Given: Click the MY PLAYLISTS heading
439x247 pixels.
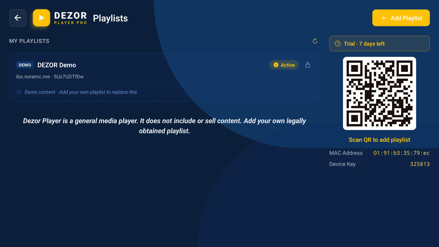Looking at the screenshot, I should 29,41.
